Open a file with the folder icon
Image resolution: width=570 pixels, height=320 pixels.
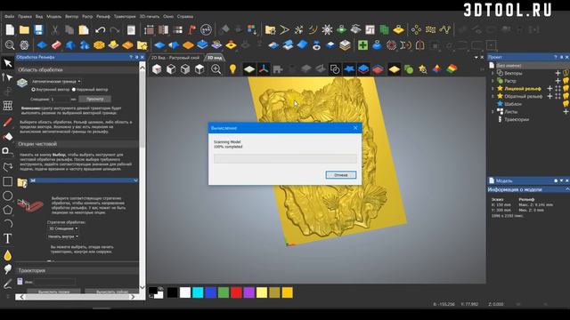(24, 29)
